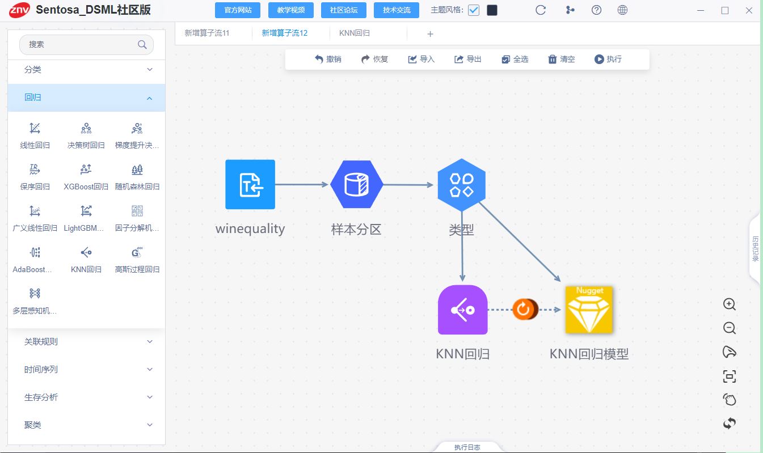Click the 样本分区 hexagon node
The image size is (763, 453).
pos(357,184)
